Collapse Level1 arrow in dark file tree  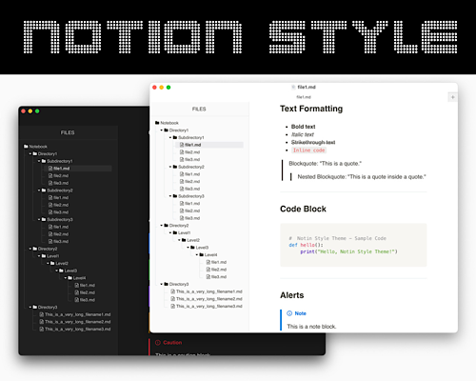[39, 256]
